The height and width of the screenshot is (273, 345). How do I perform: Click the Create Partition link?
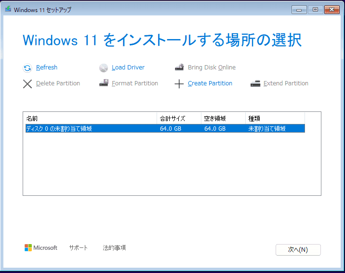tap(210, 83)
